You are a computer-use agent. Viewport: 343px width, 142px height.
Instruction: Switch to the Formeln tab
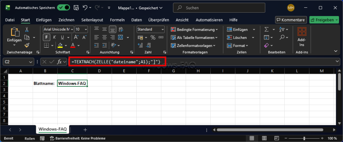tap(117, 20)
